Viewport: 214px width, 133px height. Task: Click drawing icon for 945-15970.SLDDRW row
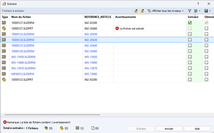(x=4, y=68)
